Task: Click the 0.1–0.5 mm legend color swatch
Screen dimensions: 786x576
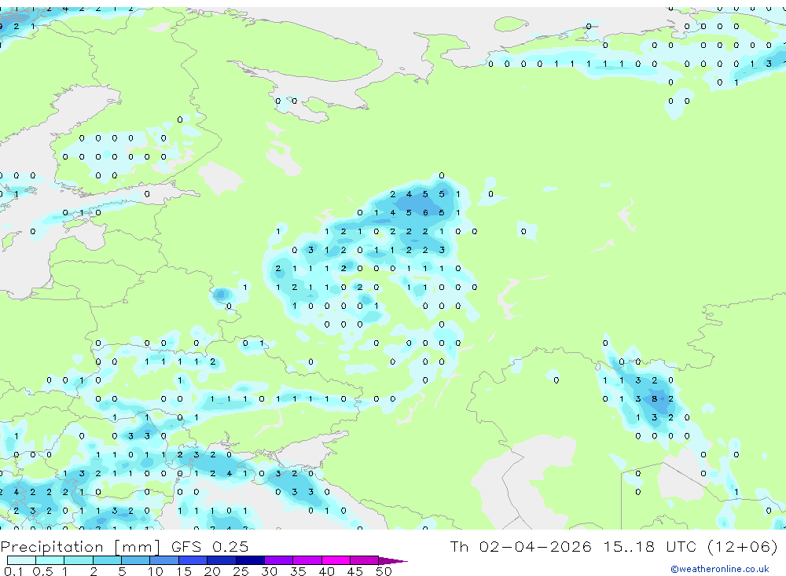Action: tap(21, 560)
